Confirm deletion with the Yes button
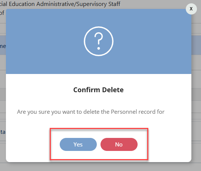 pos(78,144)
